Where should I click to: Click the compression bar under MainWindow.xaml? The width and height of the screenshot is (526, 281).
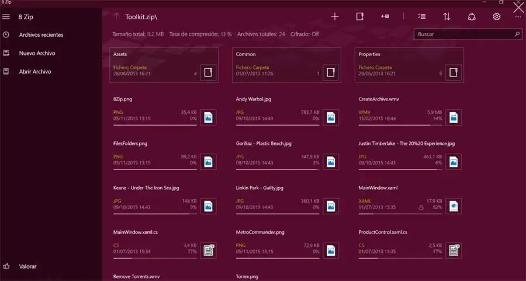[400, 214]
